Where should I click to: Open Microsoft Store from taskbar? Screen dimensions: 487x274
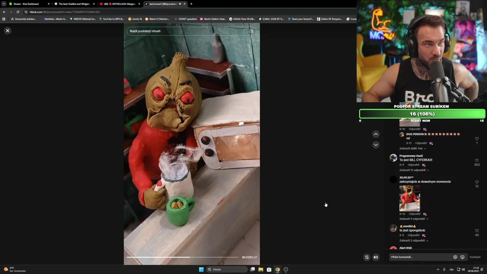(x=269, y=269)
